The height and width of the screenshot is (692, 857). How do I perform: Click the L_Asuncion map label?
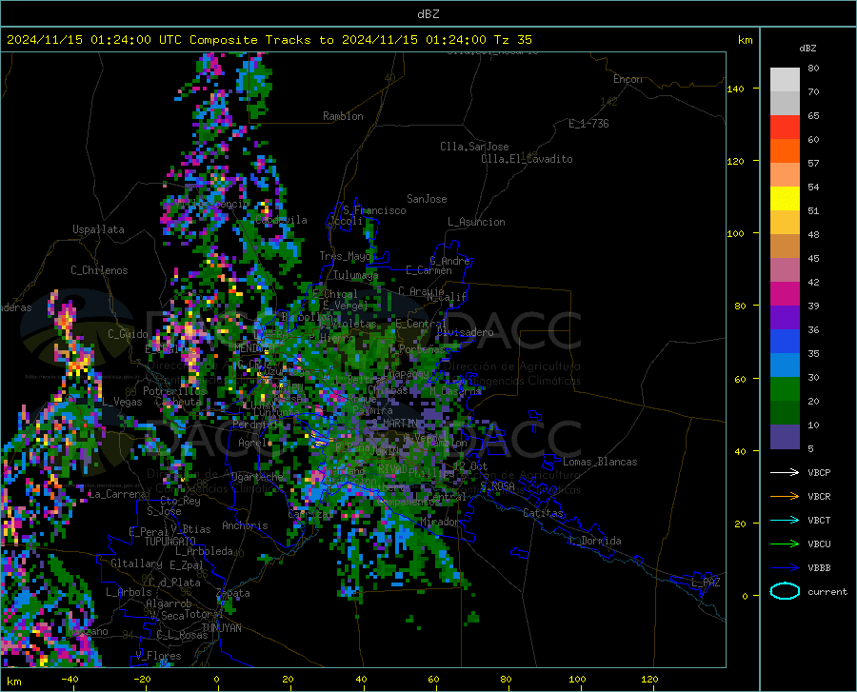[x=477, y=222]
